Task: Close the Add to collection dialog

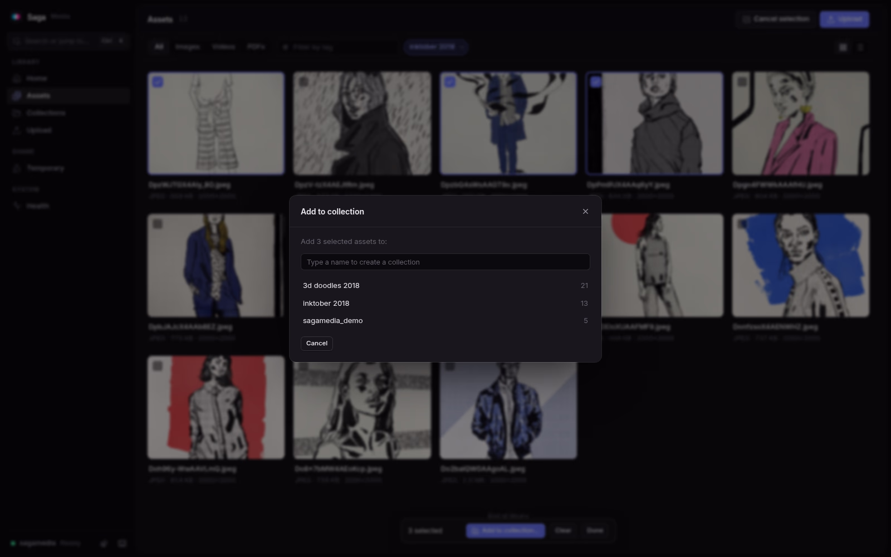Action: click(585, 212)
